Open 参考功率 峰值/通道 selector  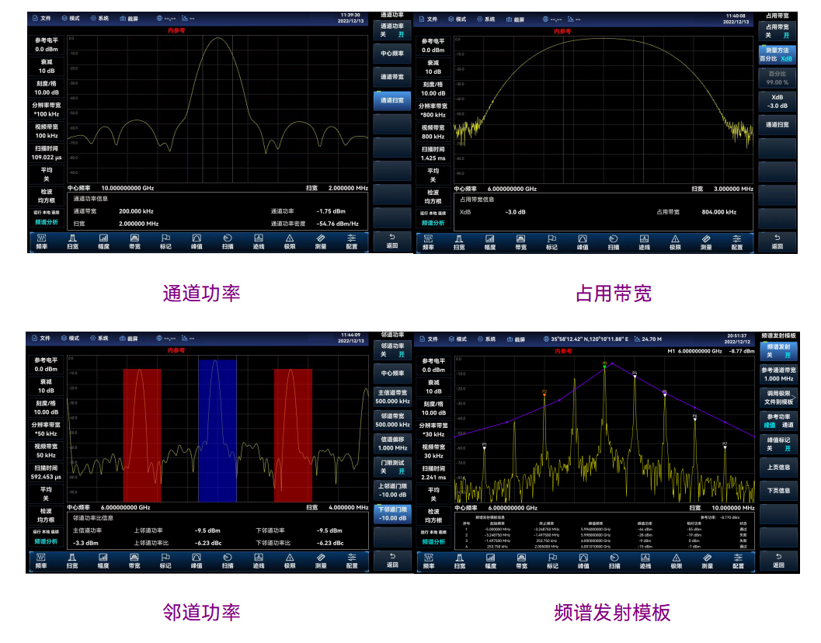[778, 421]
